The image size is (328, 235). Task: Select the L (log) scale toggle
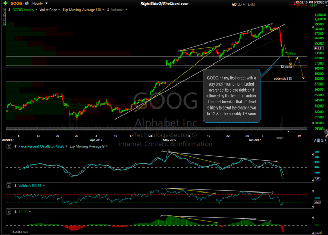[x=319, y=141]
